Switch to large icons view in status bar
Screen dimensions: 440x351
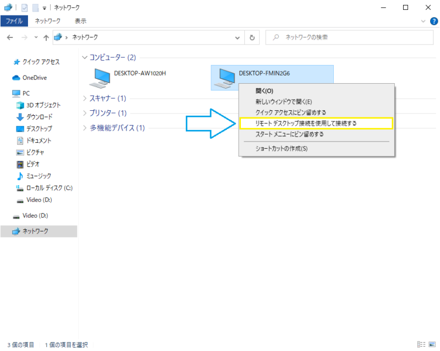tap(432, 344)
